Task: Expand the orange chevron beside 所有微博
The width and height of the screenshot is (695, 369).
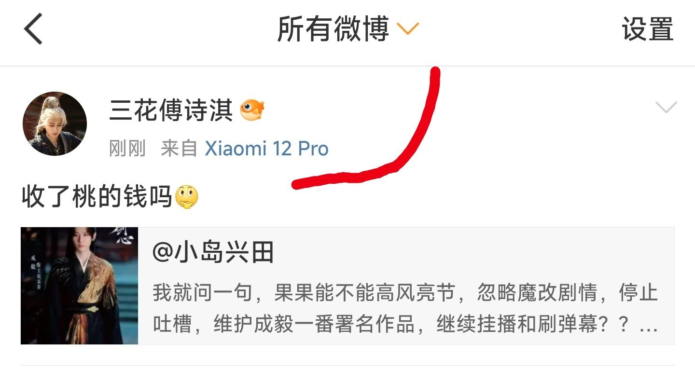Action: coord(407,29)
